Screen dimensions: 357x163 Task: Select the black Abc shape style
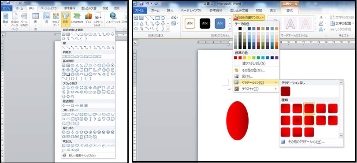(x=205, y=23)
